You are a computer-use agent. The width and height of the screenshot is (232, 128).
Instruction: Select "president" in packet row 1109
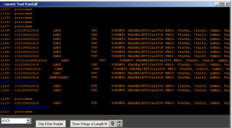pos(24,99)
